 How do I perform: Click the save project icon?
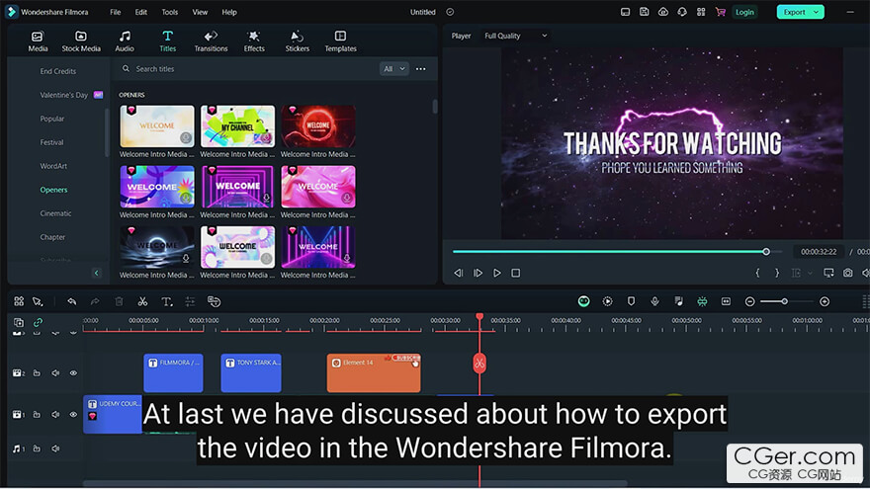(645, 12)
